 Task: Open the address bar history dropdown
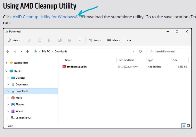click(133, 51)
